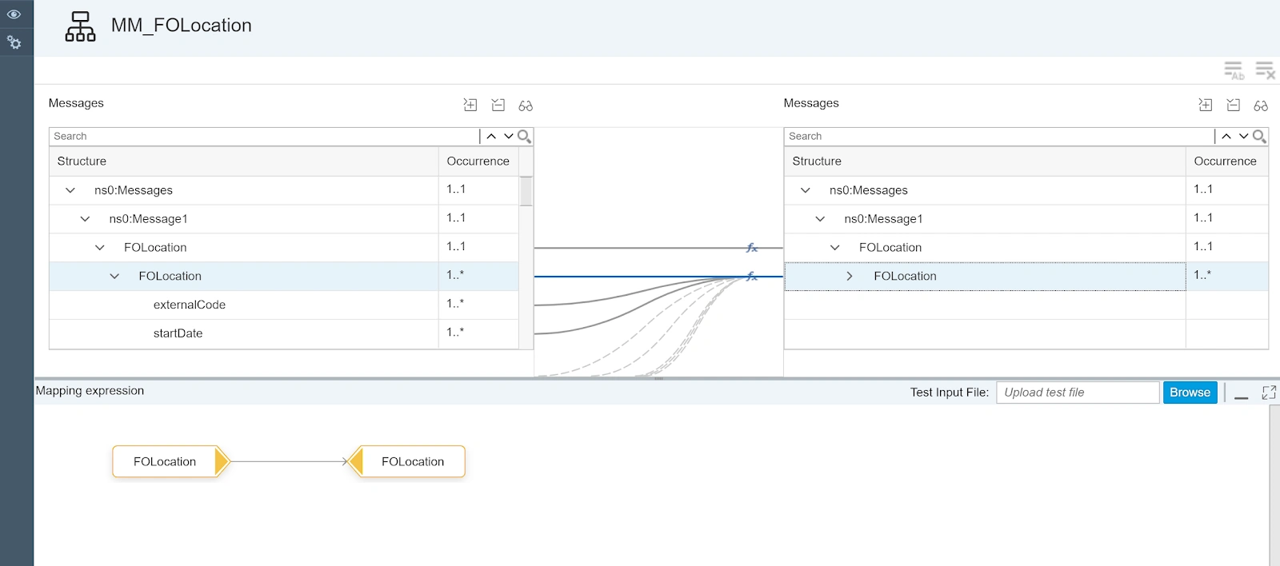The width and height of the screenshot is (1280, 566).
Task: Collapse source ns0:Messages node
Action: point(70,190)
